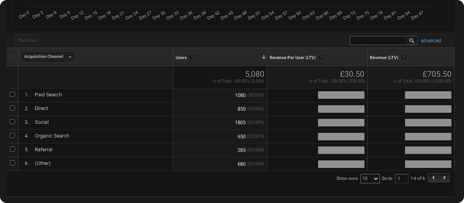This screenshot has width=464, height=203.
Task: Click the Users column help icon
Action: [192, 58]
